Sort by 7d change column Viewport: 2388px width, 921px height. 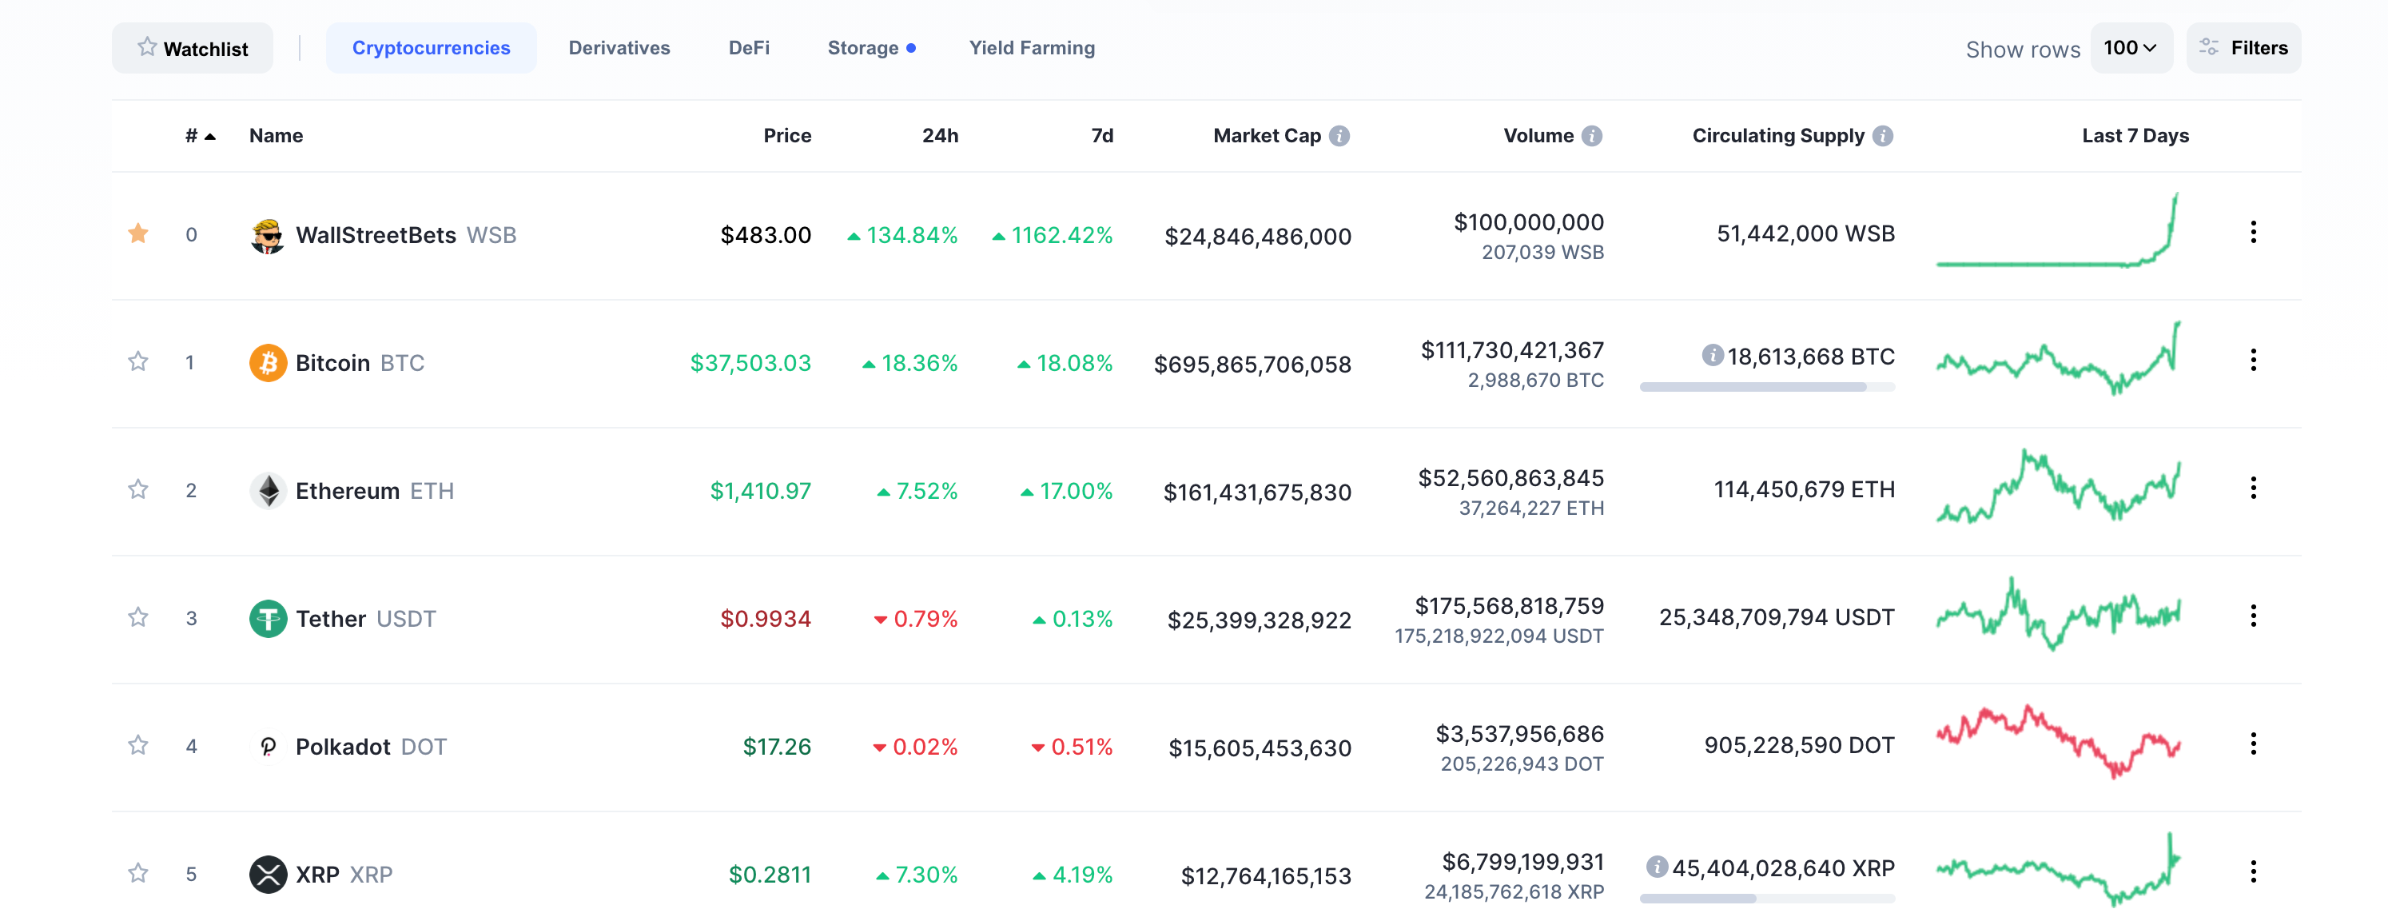1101,137
